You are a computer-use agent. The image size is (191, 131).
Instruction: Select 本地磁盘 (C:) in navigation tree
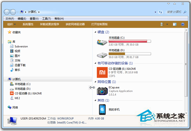click(20, 84)
